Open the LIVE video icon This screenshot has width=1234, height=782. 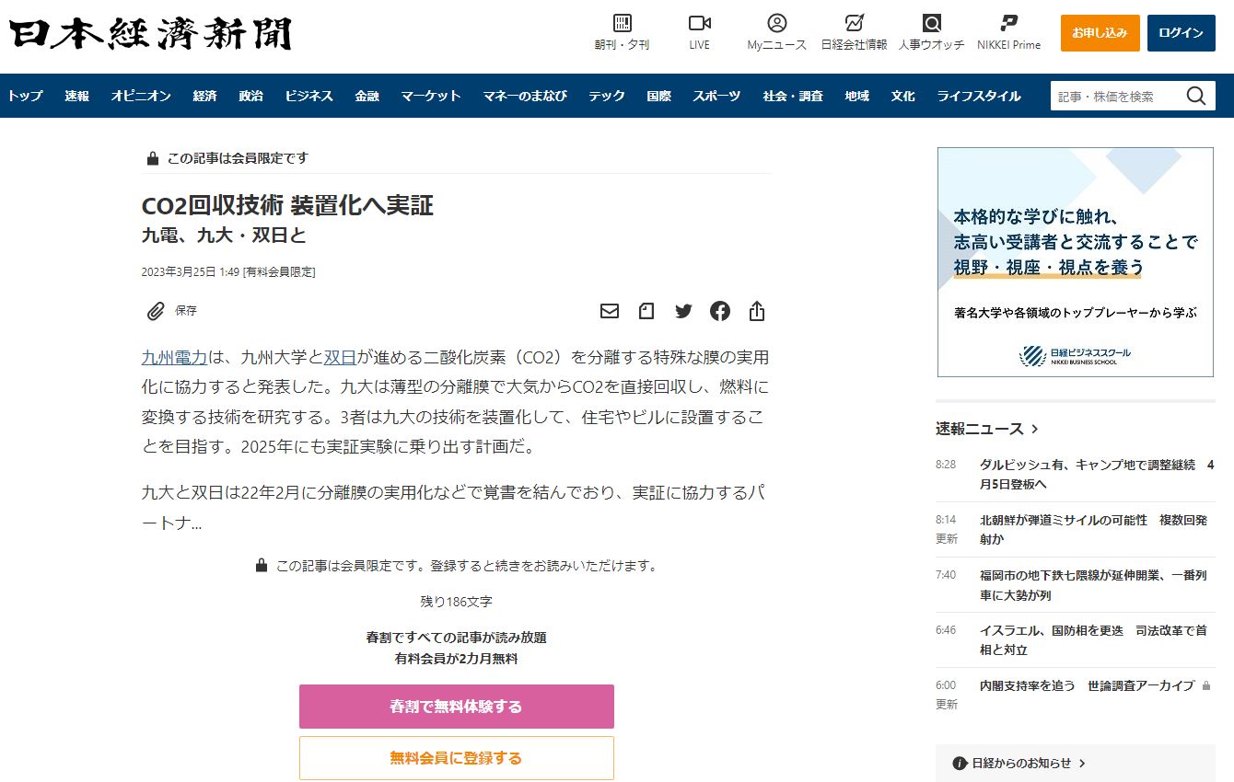pos(700,24)
